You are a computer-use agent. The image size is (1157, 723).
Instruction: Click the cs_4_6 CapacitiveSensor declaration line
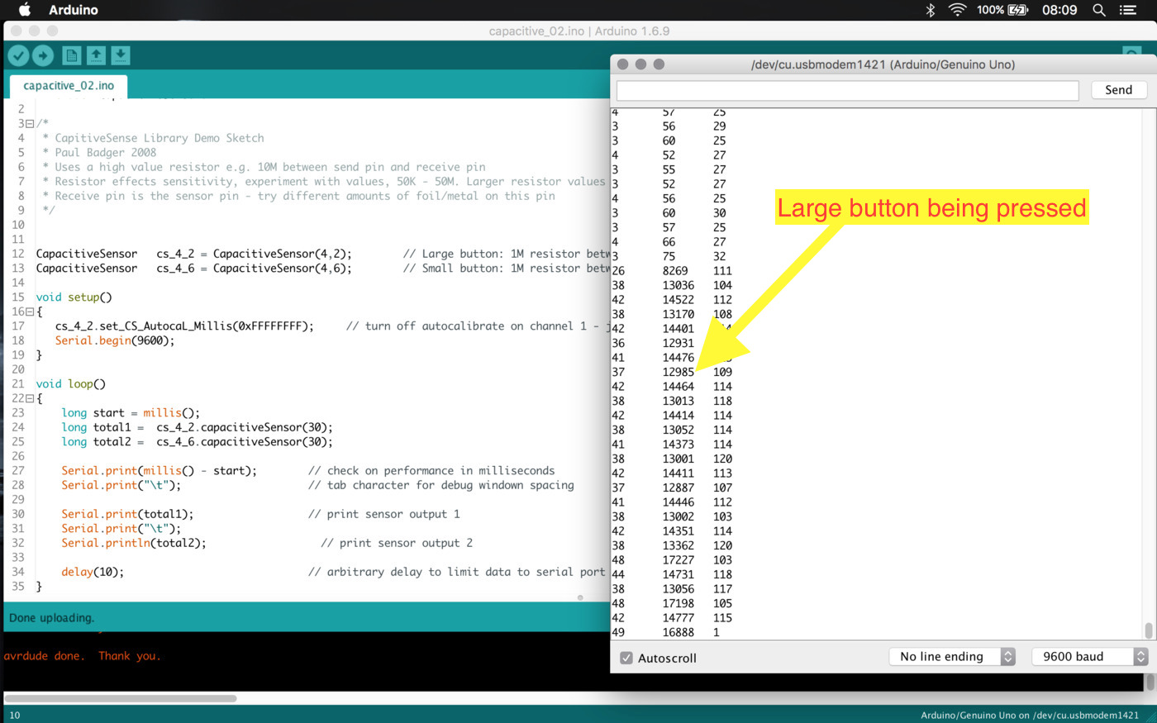tap(194, 268)
